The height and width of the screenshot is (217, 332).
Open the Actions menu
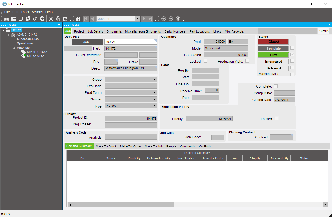[x=37, y=12]
